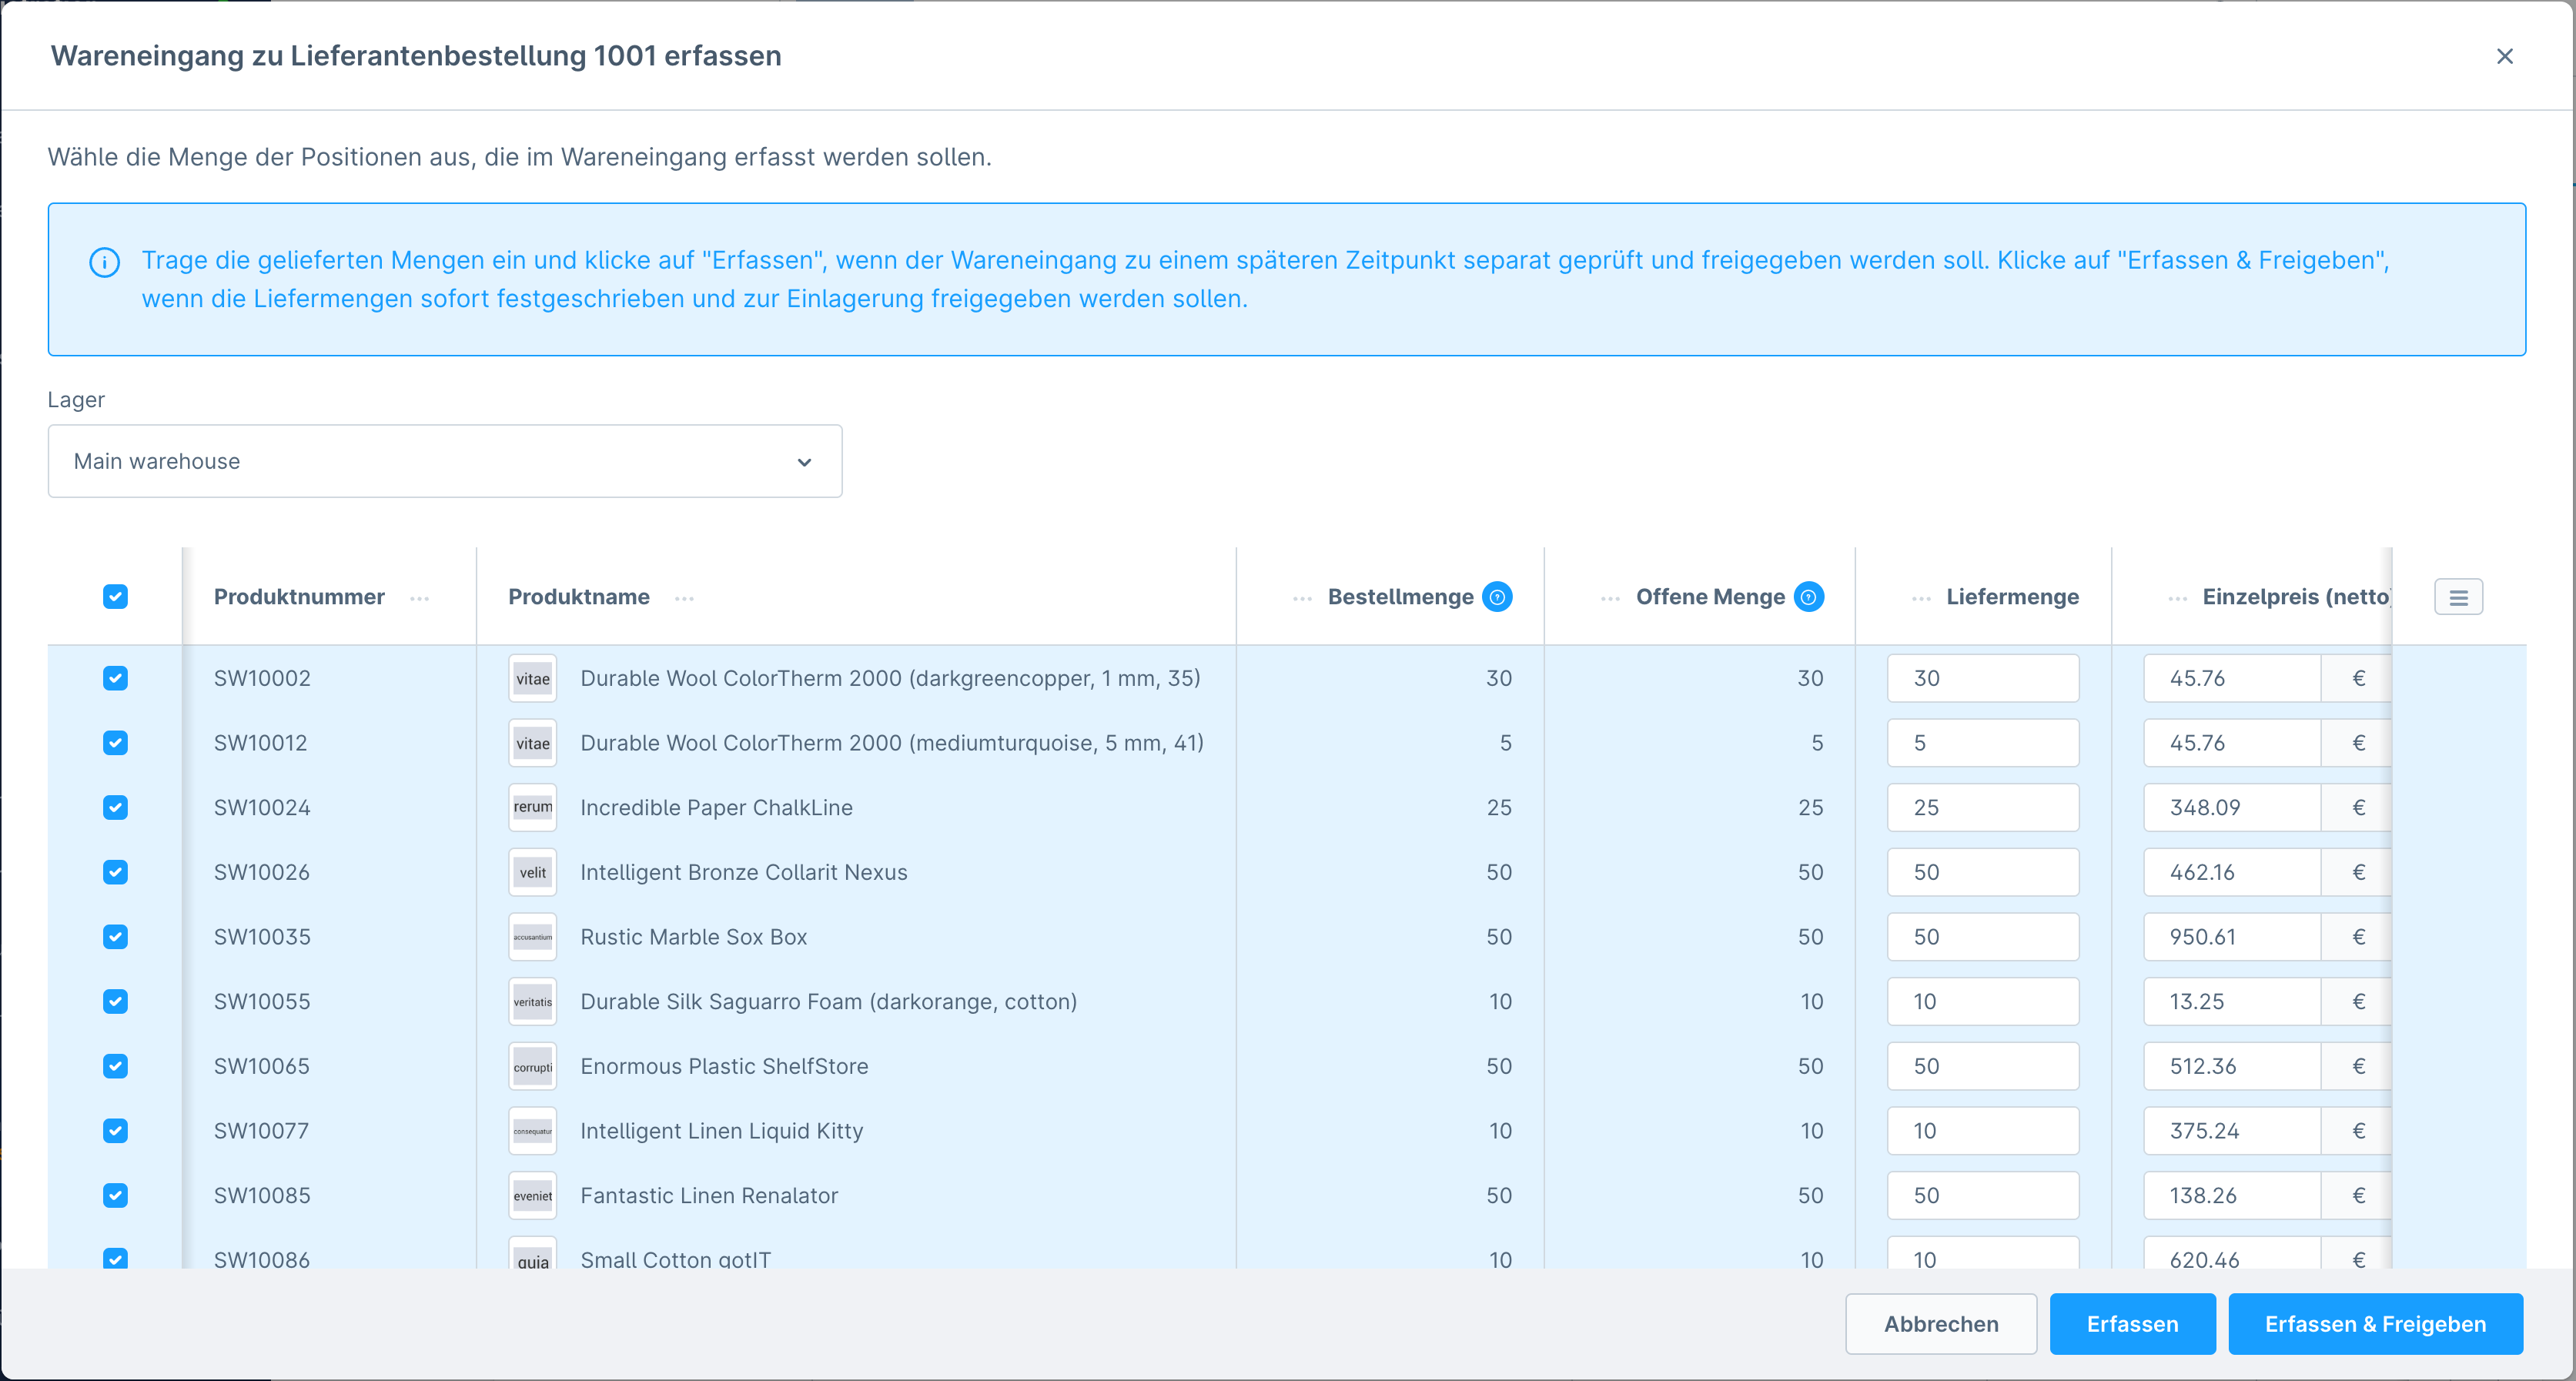Click the Offene Menge column options dots
This screenshot has height=1381, width=2576.
point(1610,598)
